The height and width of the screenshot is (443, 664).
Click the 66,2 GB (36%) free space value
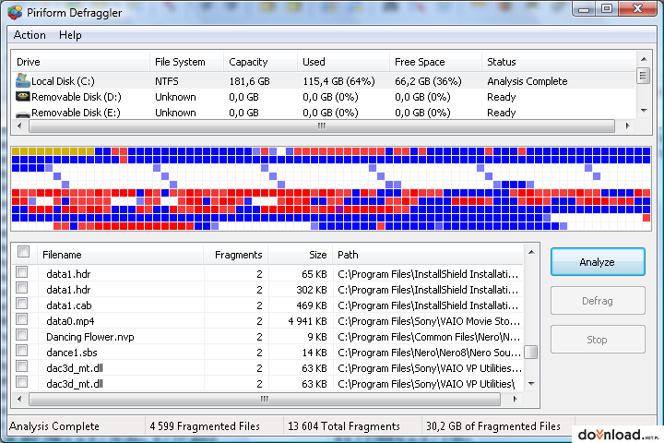[428, 81]
